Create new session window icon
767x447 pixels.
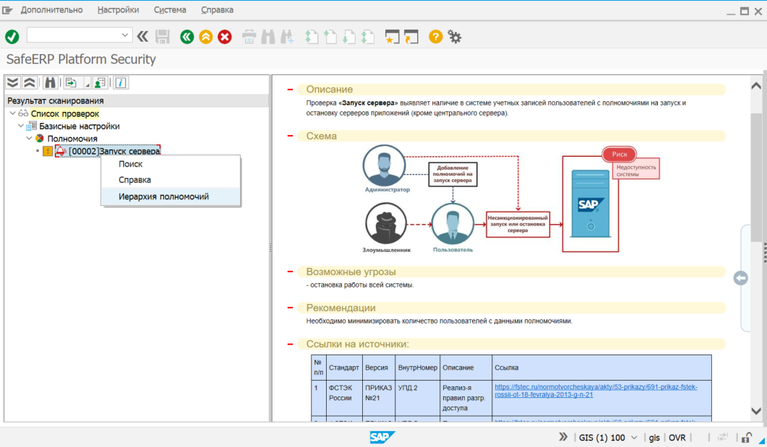coord(392,37)
